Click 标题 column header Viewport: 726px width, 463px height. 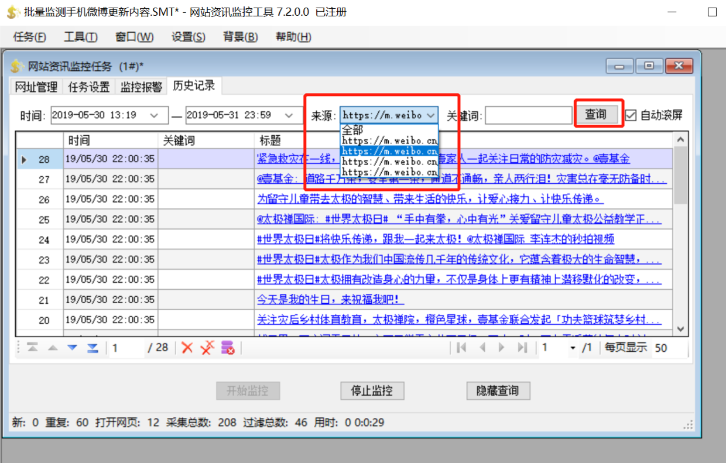(x=464, y=140)
